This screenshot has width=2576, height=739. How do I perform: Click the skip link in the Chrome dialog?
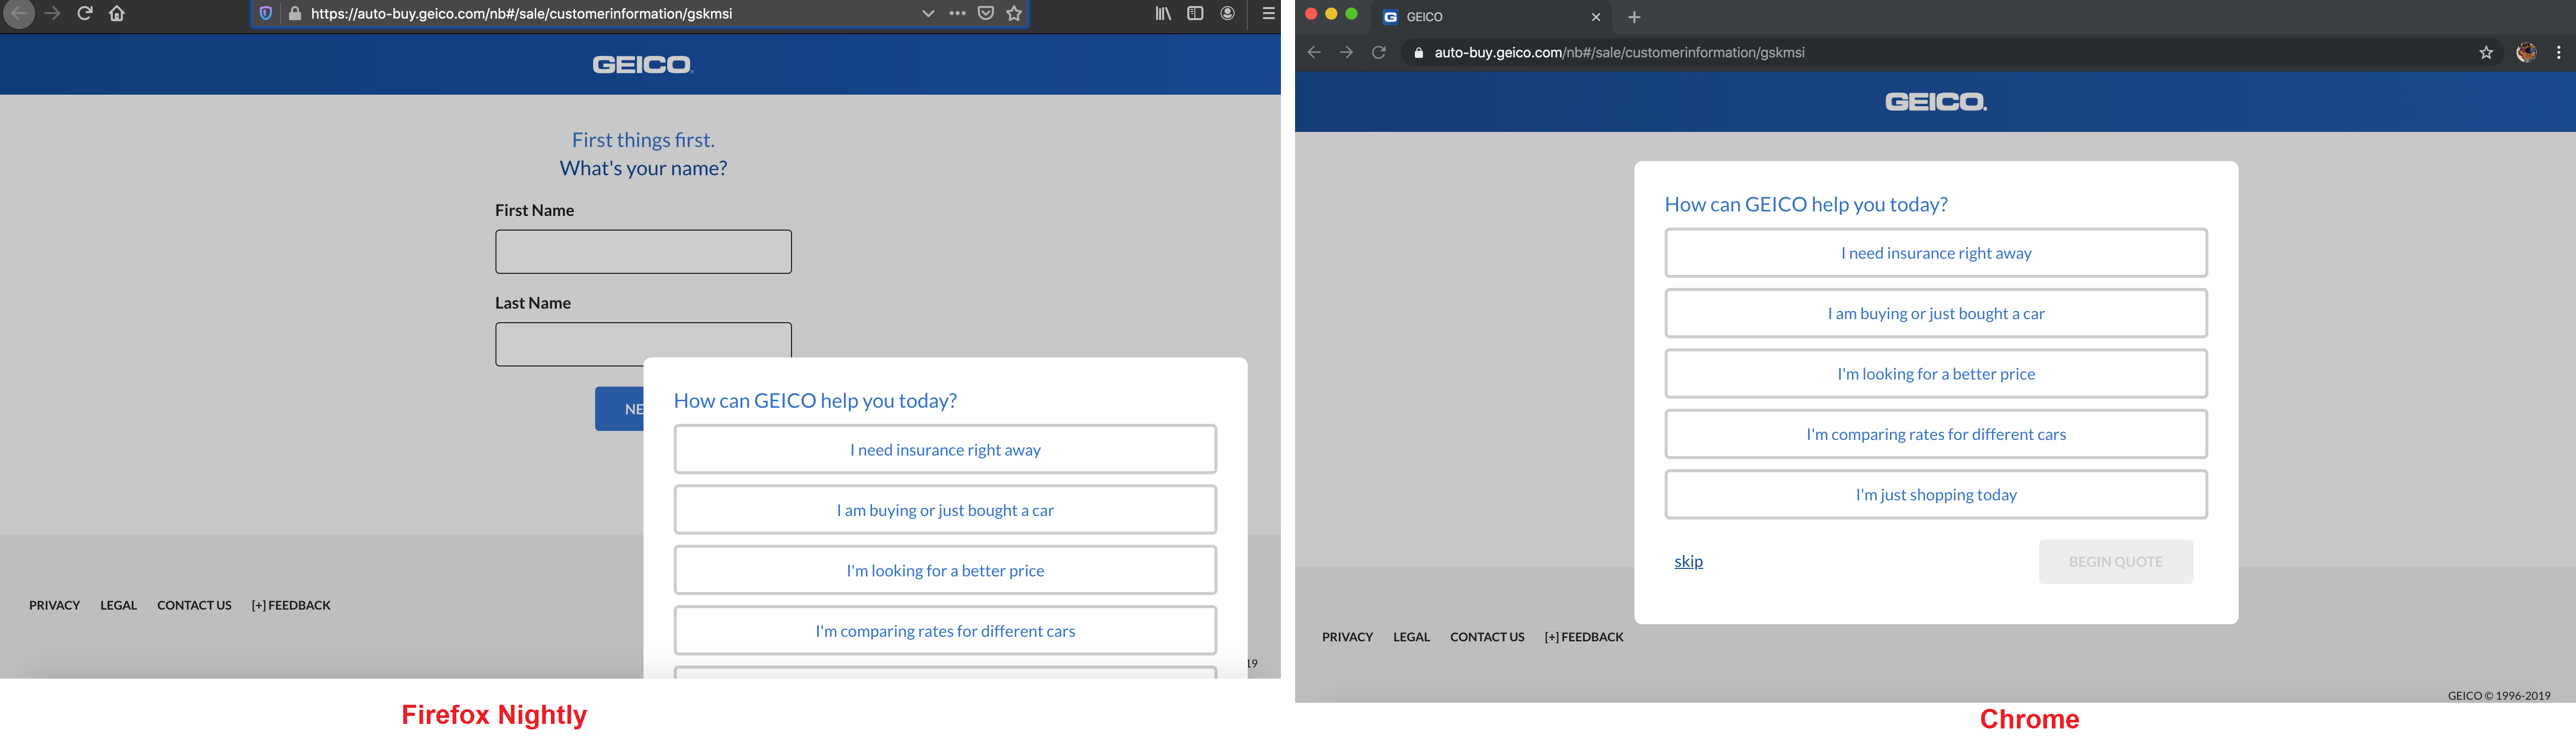(x=1689, y=561)
